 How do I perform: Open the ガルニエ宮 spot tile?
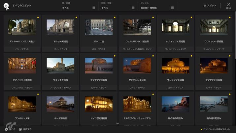tap(99, 27)
